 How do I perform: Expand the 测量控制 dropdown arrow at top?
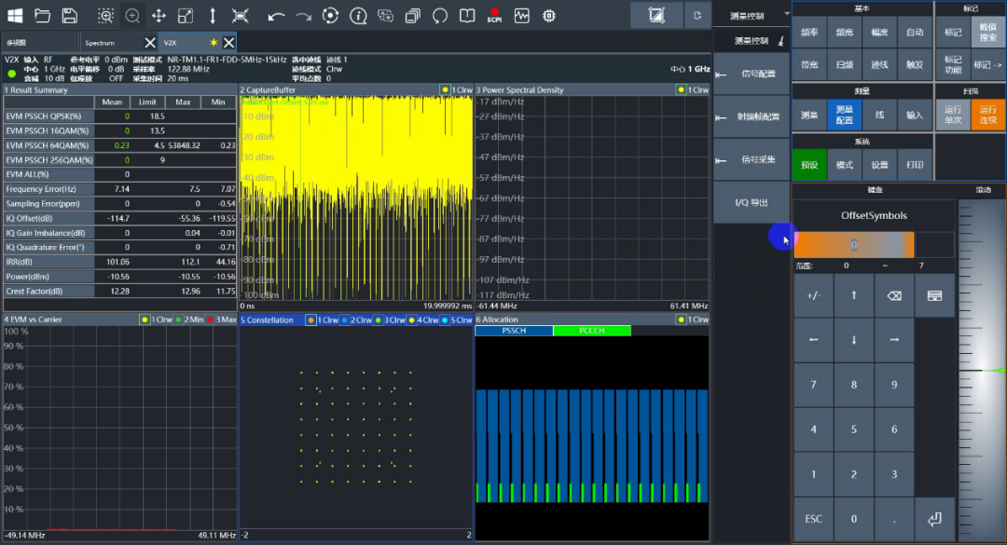click(787, 14)
